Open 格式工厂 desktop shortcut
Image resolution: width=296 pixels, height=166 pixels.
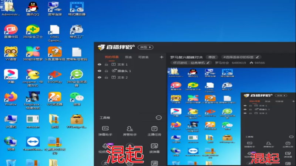pos(77,31)
